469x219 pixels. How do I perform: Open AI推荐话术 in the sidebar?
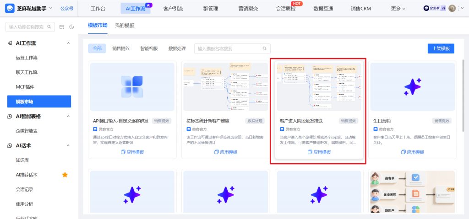pos(27,175)
